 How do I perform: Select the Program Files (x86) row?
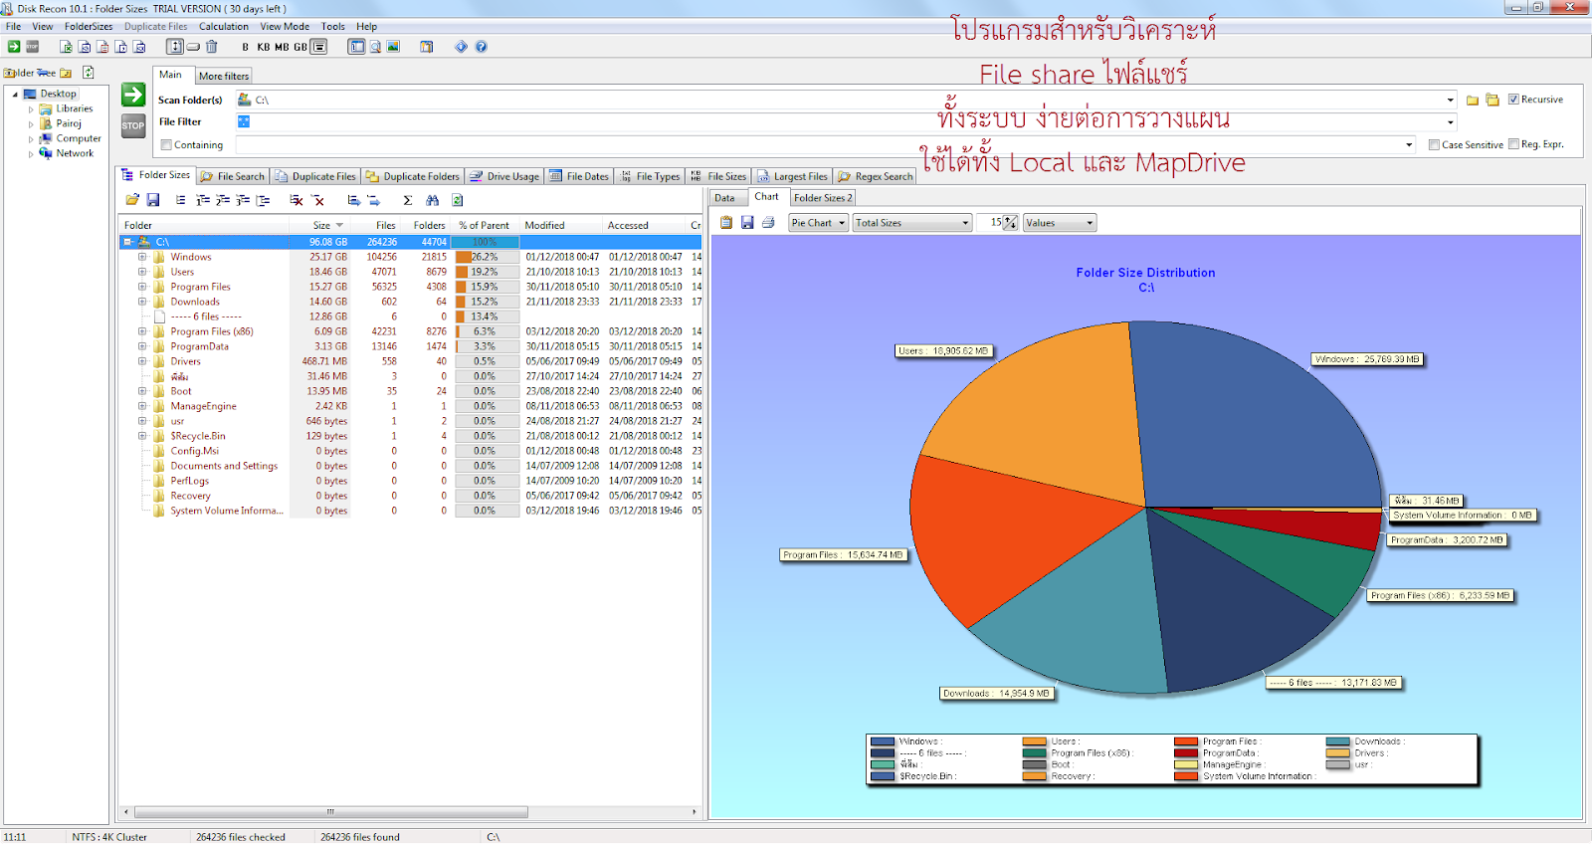[410, 331]
